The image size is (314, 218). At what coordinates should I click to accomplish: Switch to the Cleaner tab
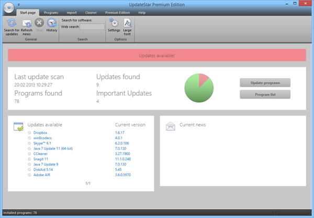click(91, 13)
